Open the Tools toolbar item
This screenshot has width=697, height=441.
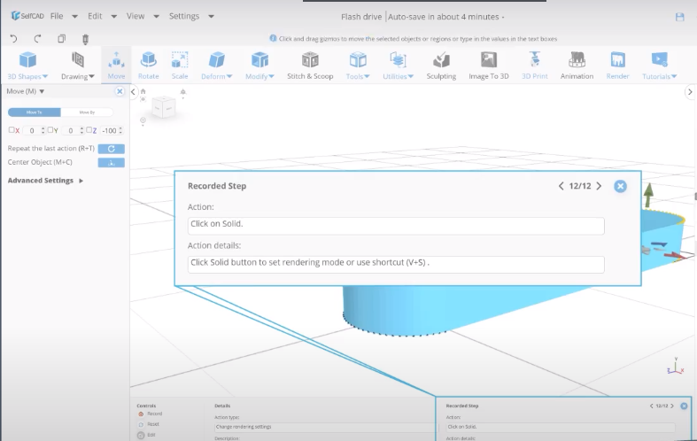coord(358,66)
